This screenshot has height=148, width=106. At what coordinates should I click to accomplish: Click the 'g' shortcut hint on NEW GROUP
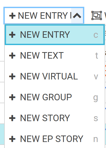(96, 98)
